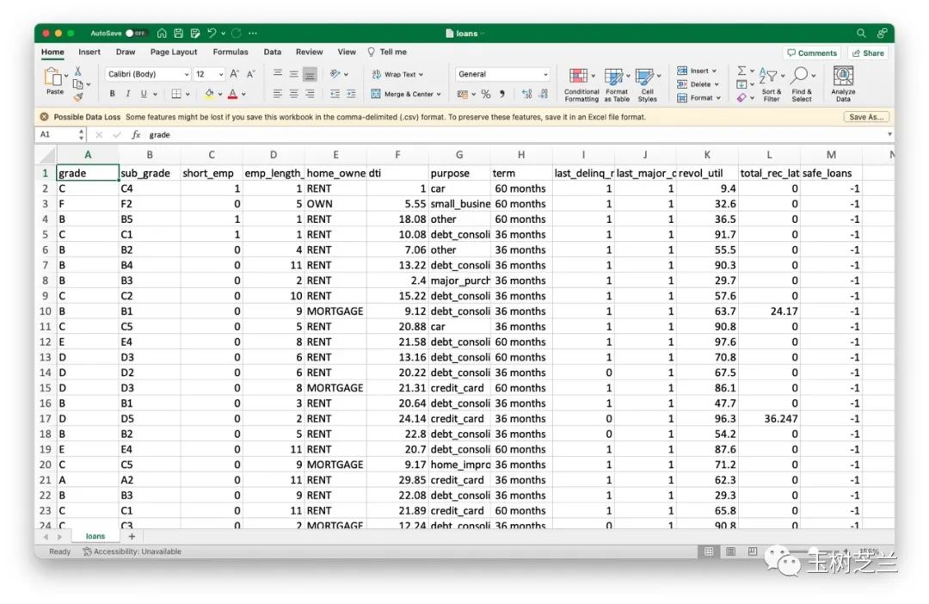Click the Save As... button in the warning bar
This screenshot has width=929, height=604.
click(865, 117)
